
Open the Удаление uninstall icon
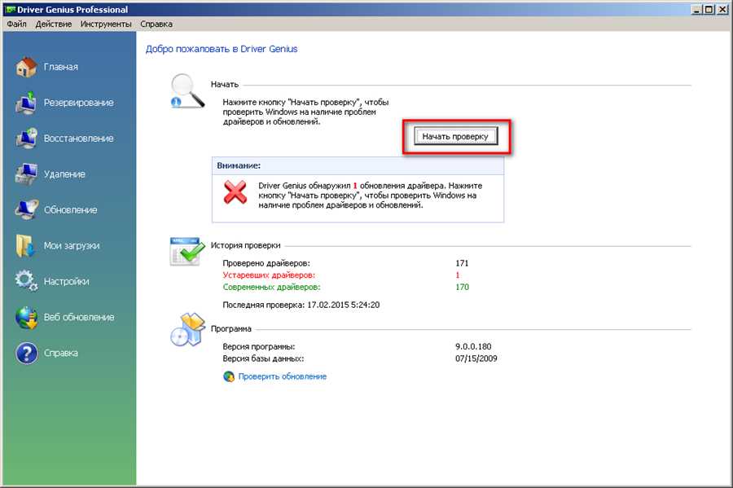coord(26,174)
